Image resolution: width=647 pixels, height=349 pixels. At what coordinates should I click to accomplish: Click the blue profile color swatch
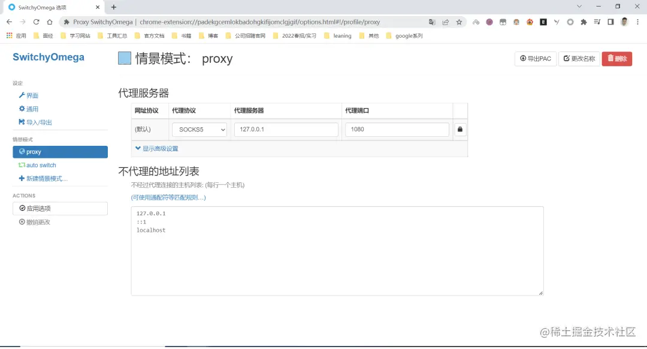tap(125, 58)
